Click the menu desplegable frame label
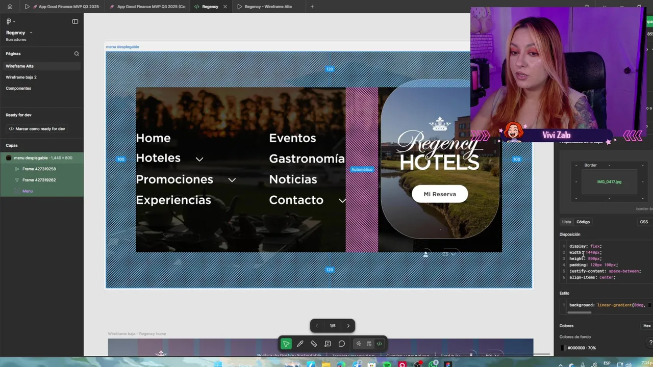This screenshot has width=653, height=367. point(122,47)
